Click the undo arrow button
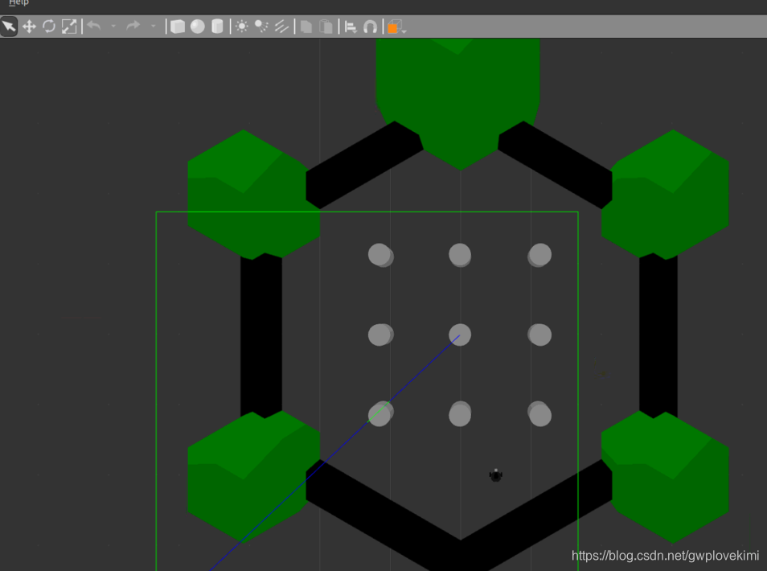Screen dimensions: 767x571 pyautogui.click(x=94, y=26)
